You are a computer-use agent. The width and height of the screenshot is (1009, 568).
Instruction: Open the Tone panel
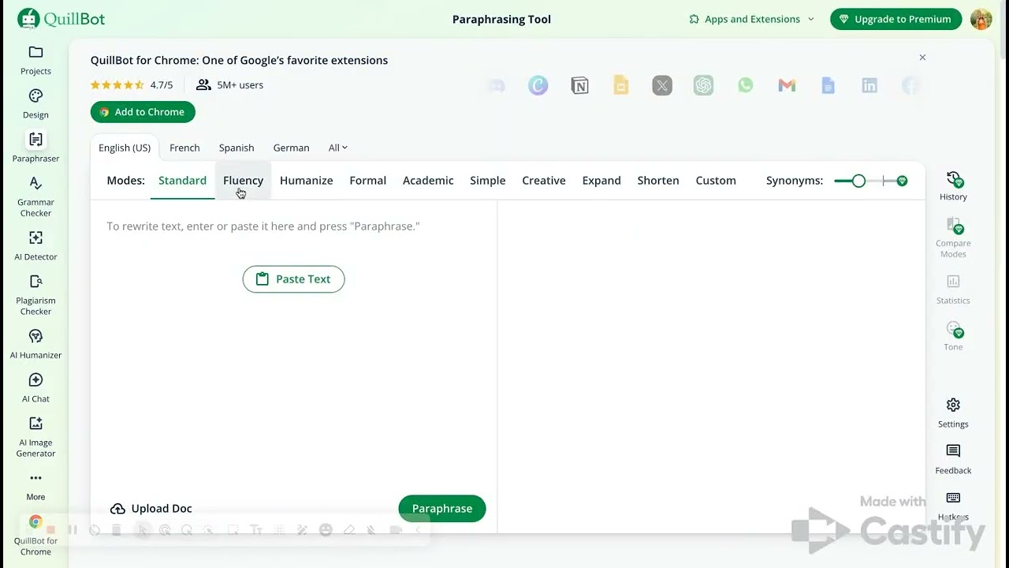pyautogui.click(x=953, y=336)
